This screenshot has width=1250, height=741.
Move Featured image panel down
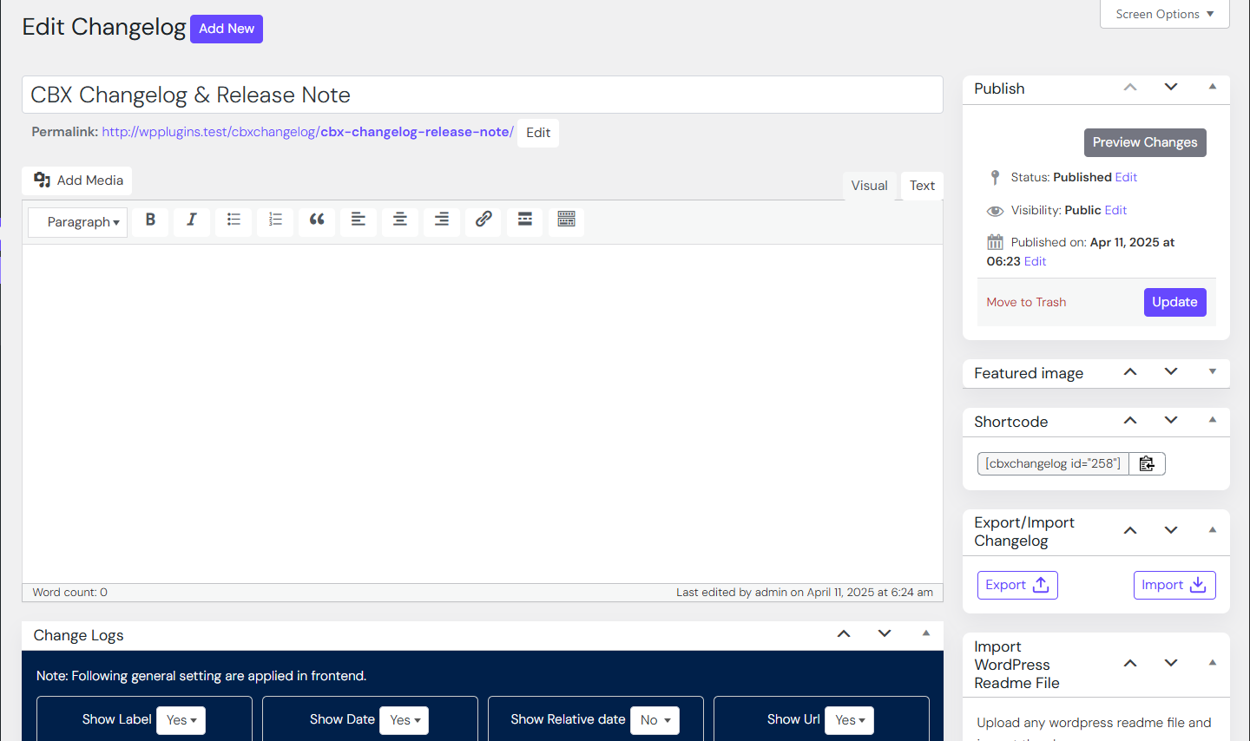pos(1171,372)
